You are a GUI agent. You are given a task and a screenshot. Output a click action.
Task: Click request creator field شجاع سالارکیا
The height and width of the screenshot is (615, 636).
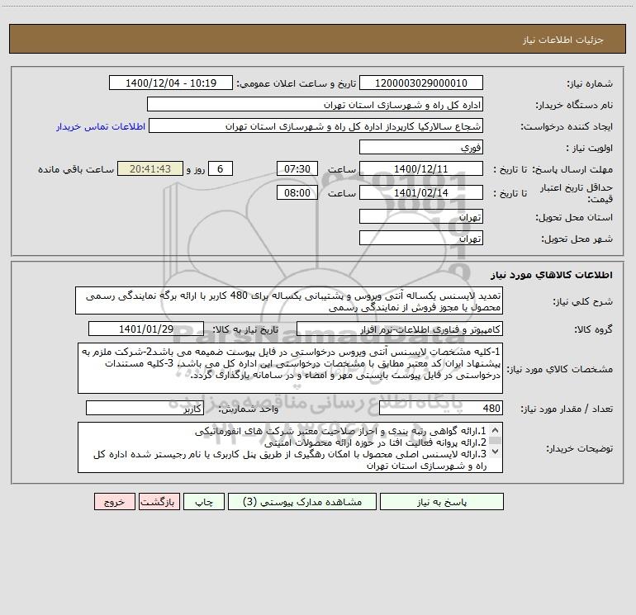pos(316,126)
